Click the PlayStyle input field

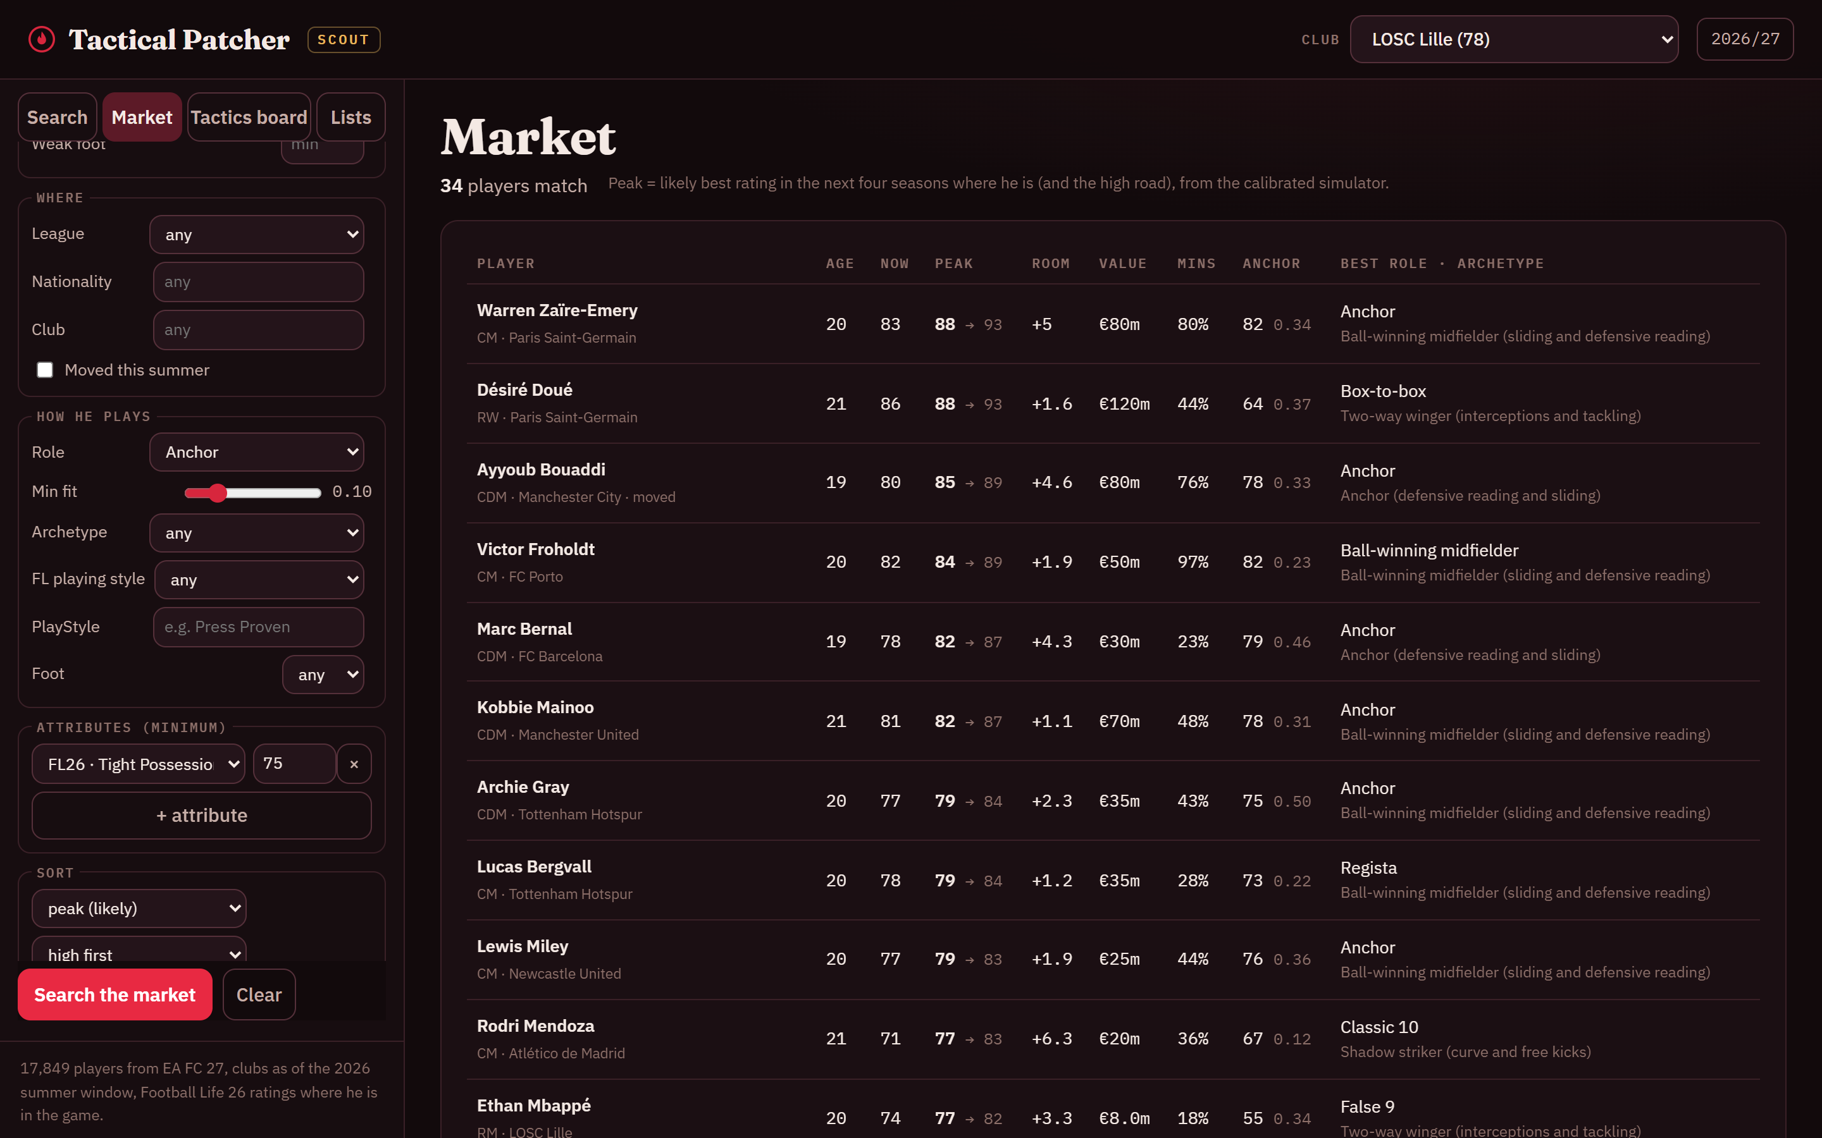pyautogui.click(x=258, y=627)
